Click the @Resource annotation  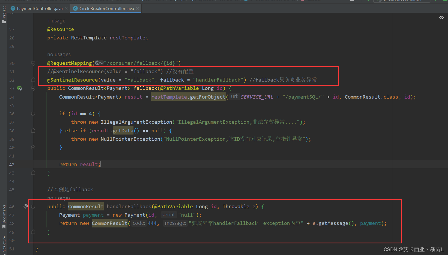[x=61, y=29]
